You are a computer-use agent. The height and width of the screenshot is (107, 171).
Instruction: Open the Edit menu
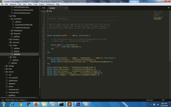click(6, 4)
